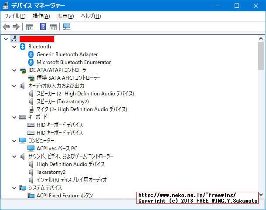
Task: Click the キーボード category icon
Action: pyautogui.click(x=23, y=117)
